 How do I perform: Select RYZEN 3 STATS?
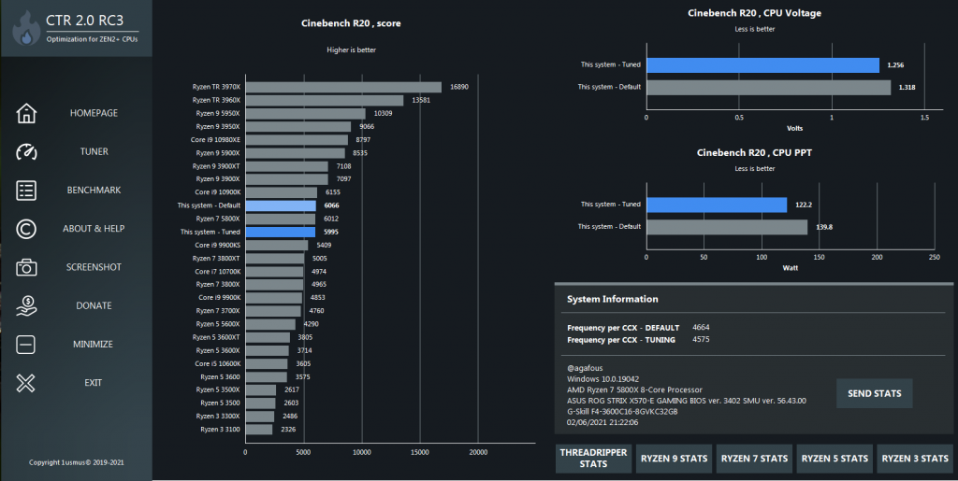[x=915, y=459]
